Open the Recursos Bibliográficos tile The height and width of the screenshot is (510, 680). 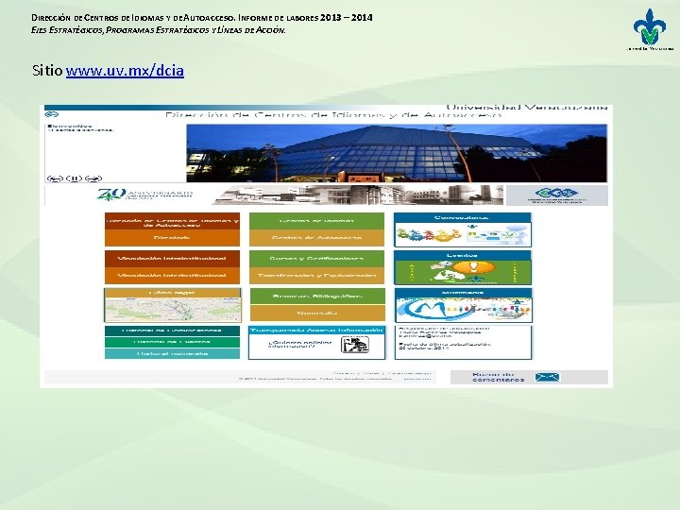click(317, 297)
